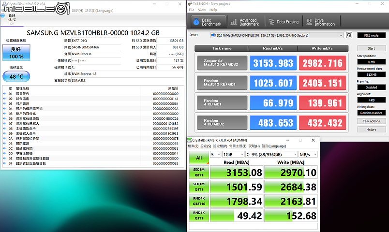Click Writing data Random number setting
389x232 pixels.
pyautogui.click(x=372, y=113)
